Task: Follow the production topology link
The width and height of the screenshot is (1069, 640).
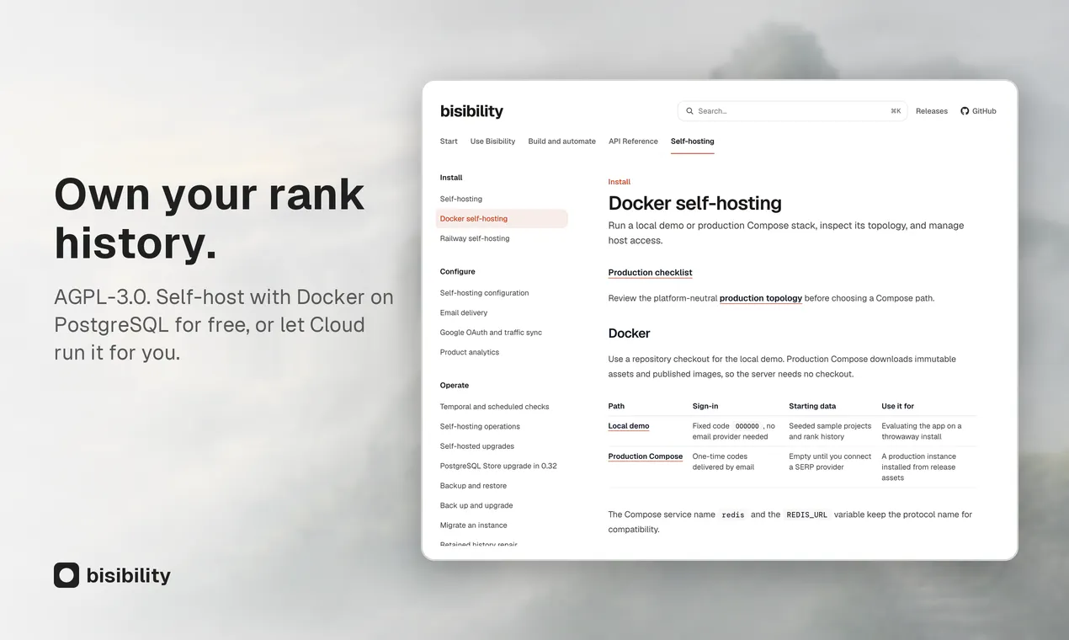Action: pyautogui.click(x=761, y=298)
